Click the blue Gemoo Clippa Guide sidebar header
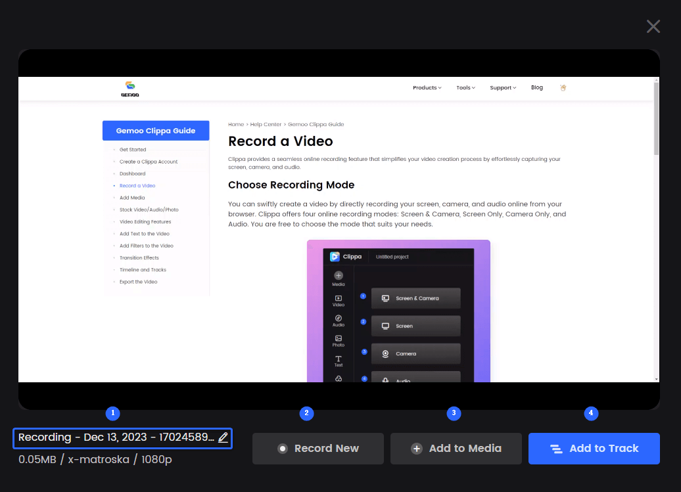 pyautogui.click(x=156, y=131)
